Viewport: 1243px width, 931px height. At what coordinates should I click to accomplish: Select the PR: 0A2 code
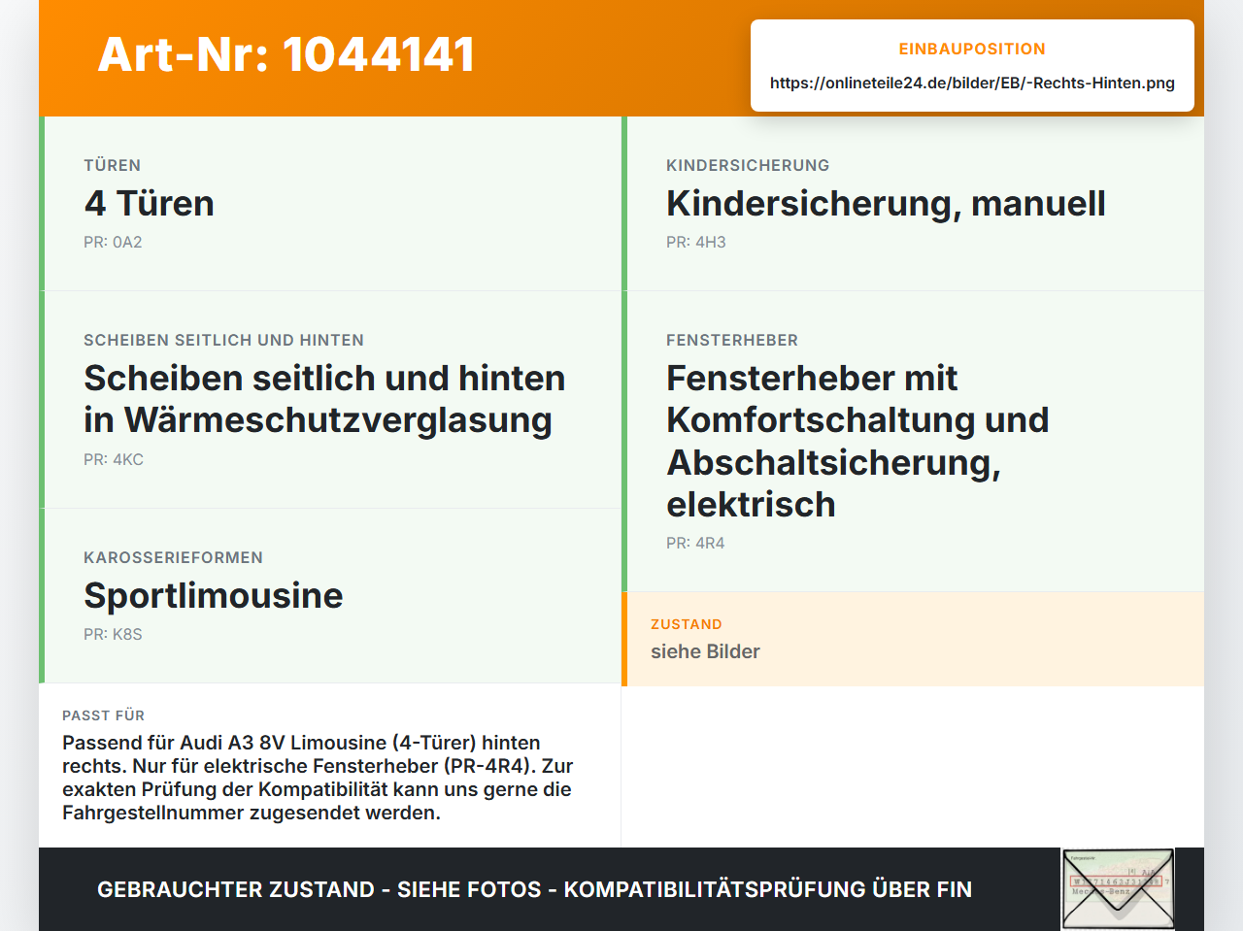113,243
